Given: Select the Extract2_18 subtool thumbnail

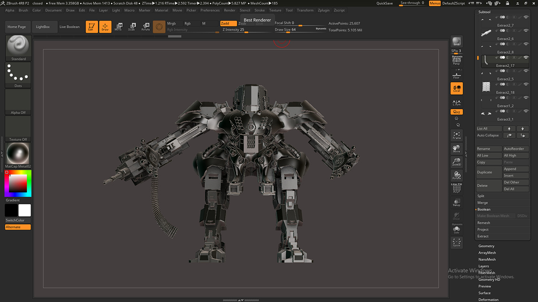Looking at the screenshot, I should coord(486,86).
